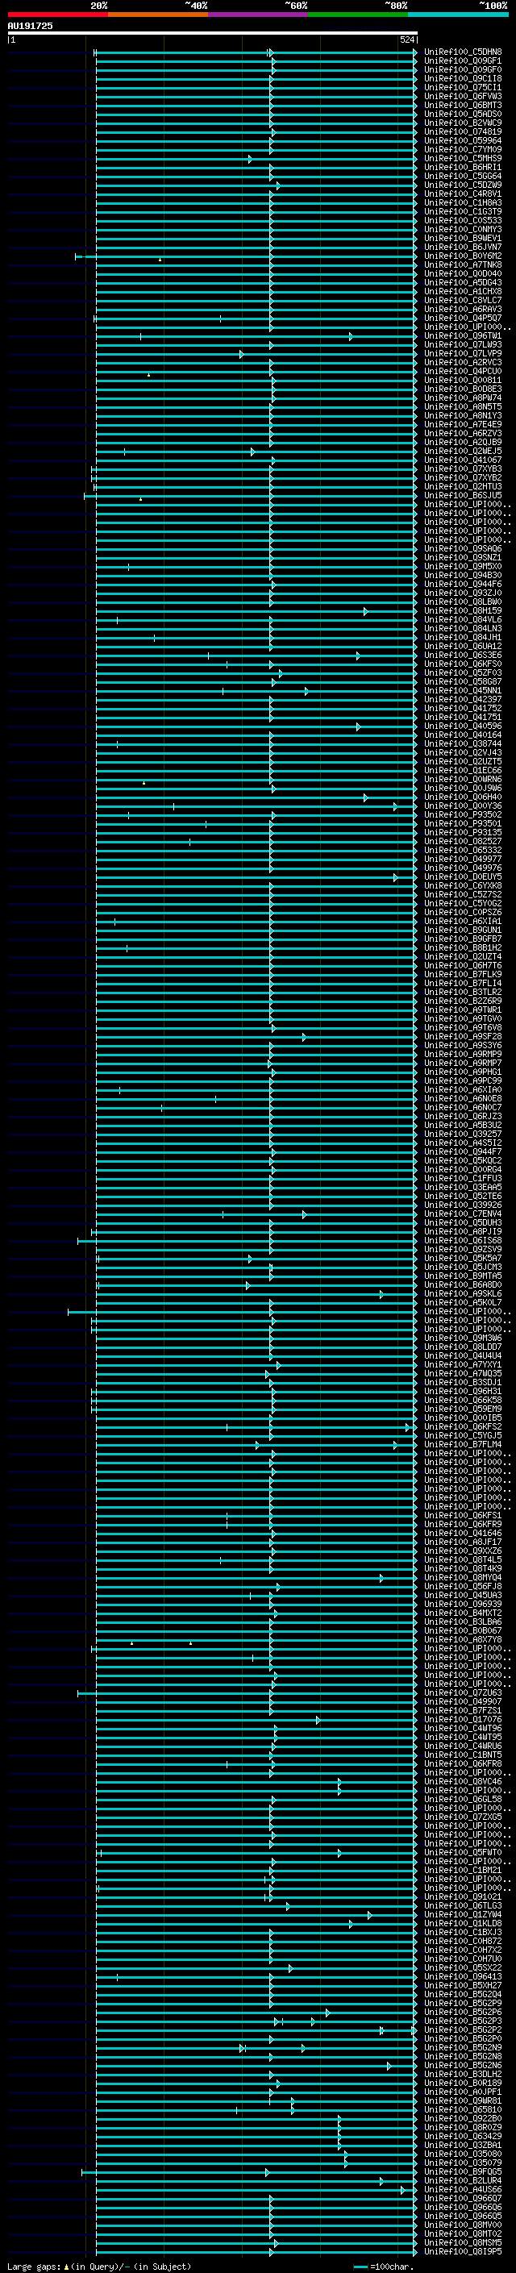Open hit UniRef100_Q9WR81
516x2273 pixels.
pyautogui.click(x=463, y=2101)
